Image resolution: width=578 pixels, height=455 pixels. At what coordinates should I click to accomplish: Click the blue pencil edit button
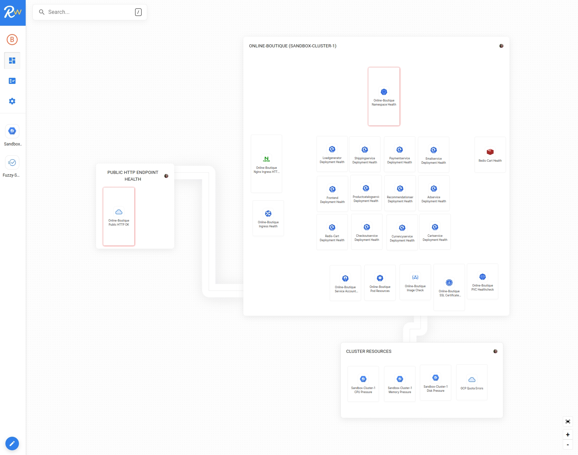point(12,443)
